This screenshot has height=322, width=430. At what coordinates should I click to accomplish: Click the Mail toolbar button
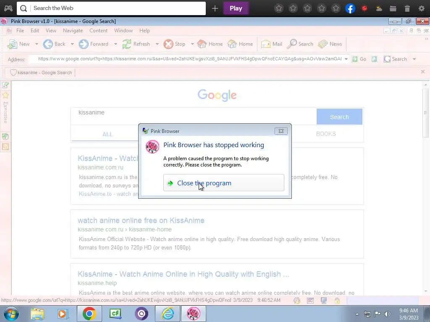(272, 44)
